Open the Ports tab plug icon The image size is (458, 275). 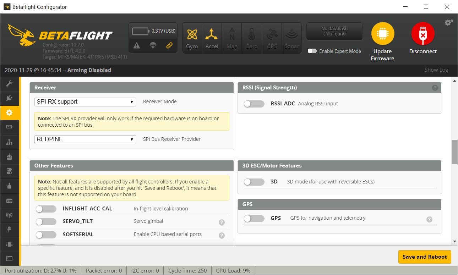click(x=10, y=98)
